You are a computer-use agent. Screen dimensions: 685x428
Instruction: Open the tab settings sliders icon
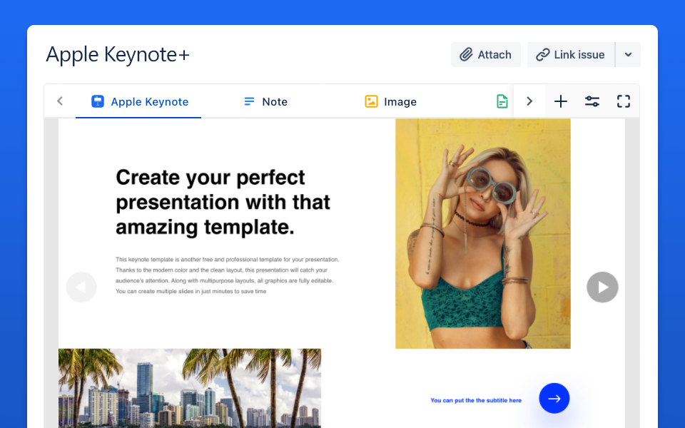point(592,101)
